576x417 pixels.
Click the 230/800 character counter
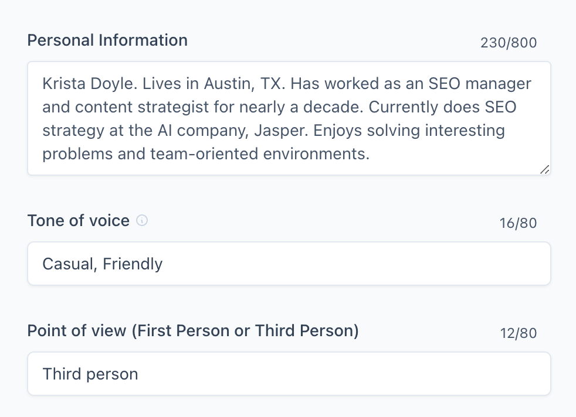click(x=507, y=42)
